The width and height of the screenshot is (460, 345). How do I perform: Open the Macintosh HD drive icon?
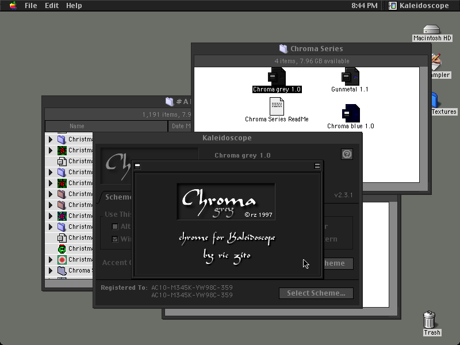coord(432,29)
